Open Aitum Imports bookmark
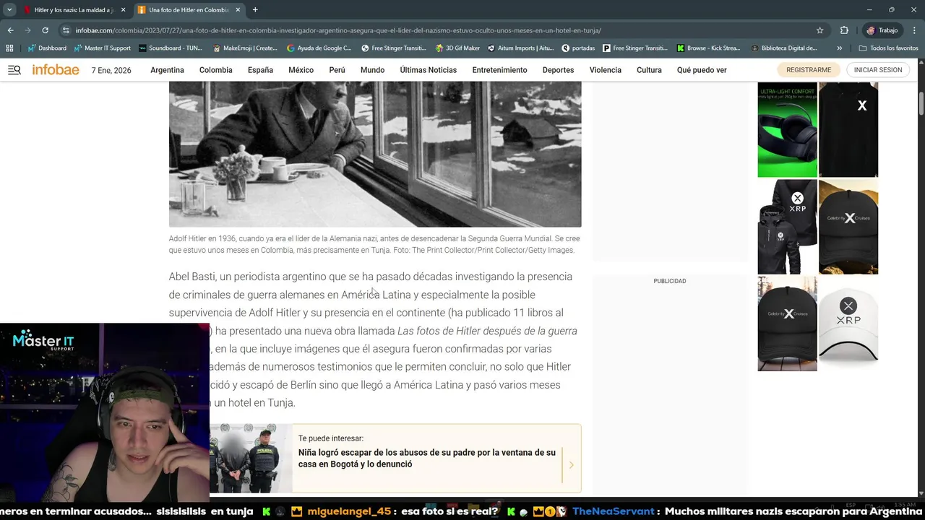This screenshot has height=520, width=925. tap(521, 48)
